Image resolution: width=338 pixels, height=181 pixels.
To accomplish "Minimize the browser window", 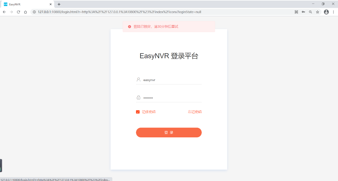I will (x=313, y=4).
